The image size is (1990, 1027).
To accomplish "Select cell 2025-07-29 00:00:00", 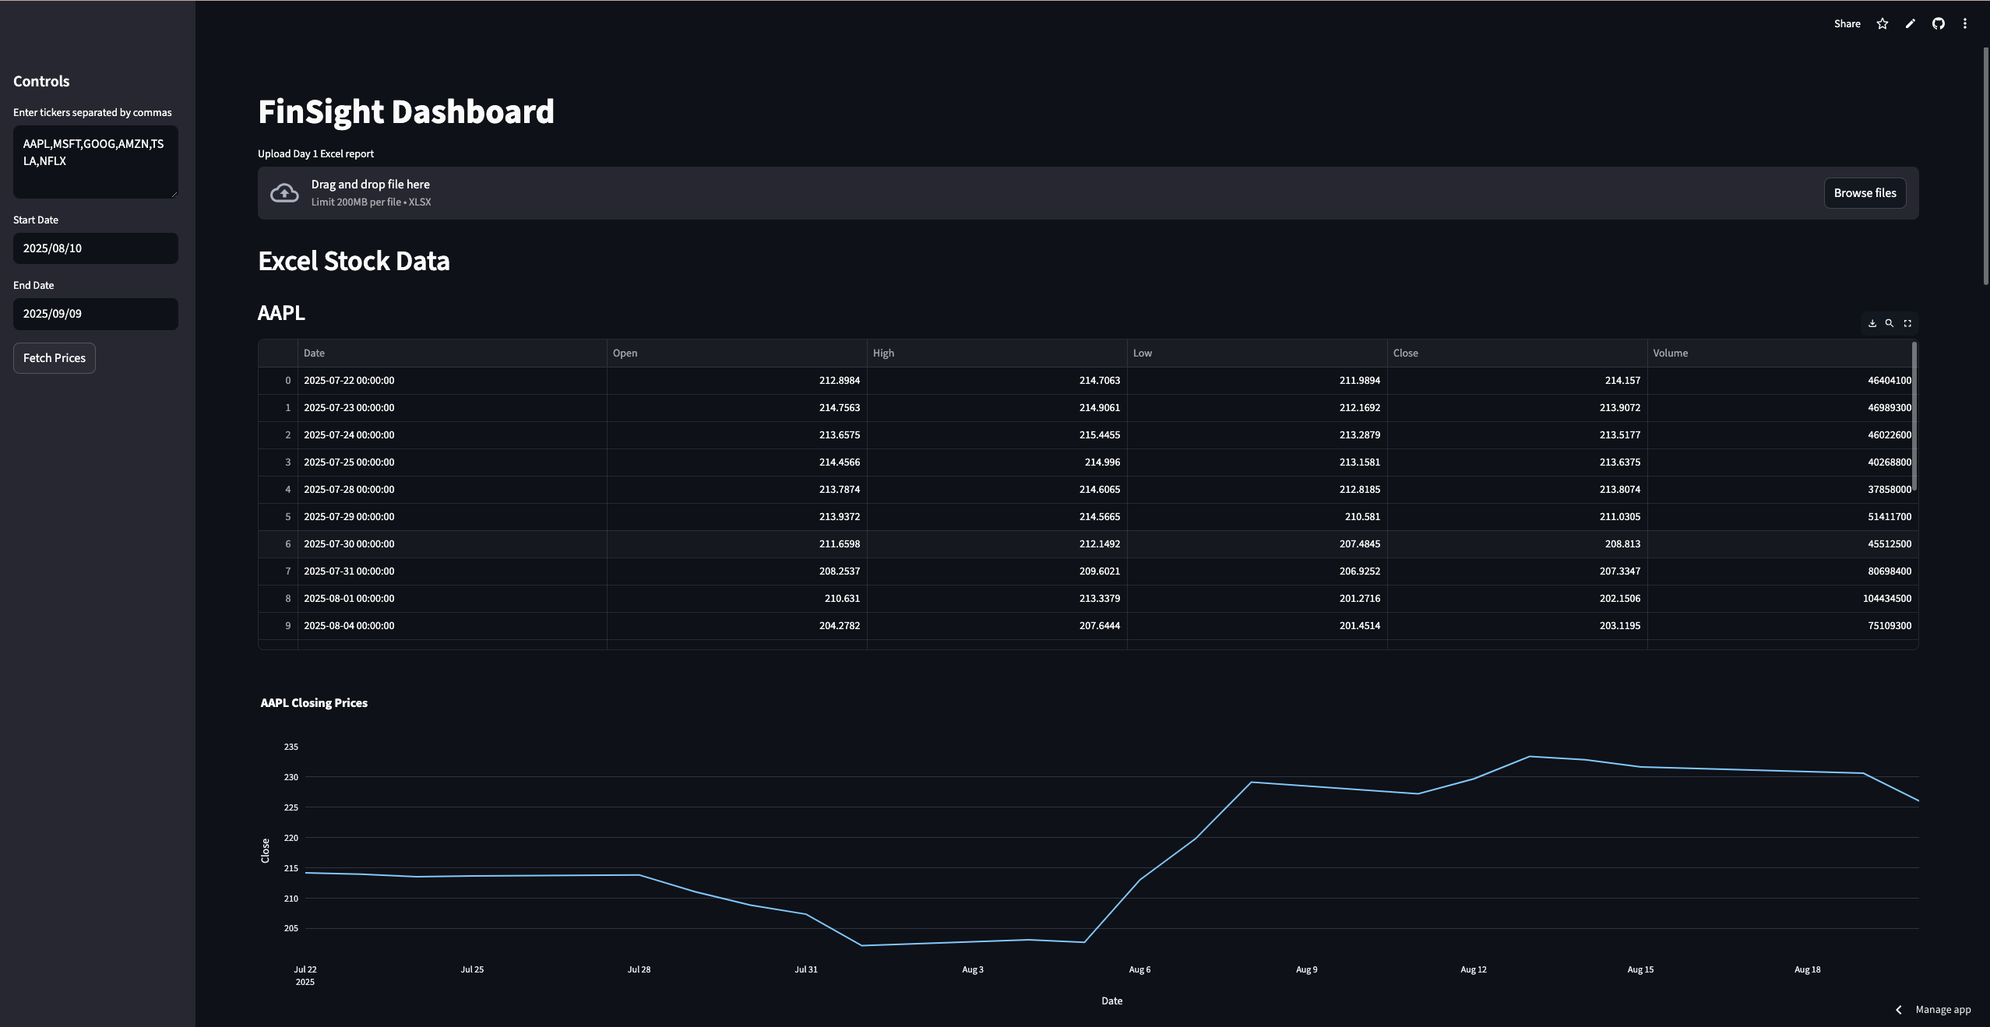I will pos(452,517).
